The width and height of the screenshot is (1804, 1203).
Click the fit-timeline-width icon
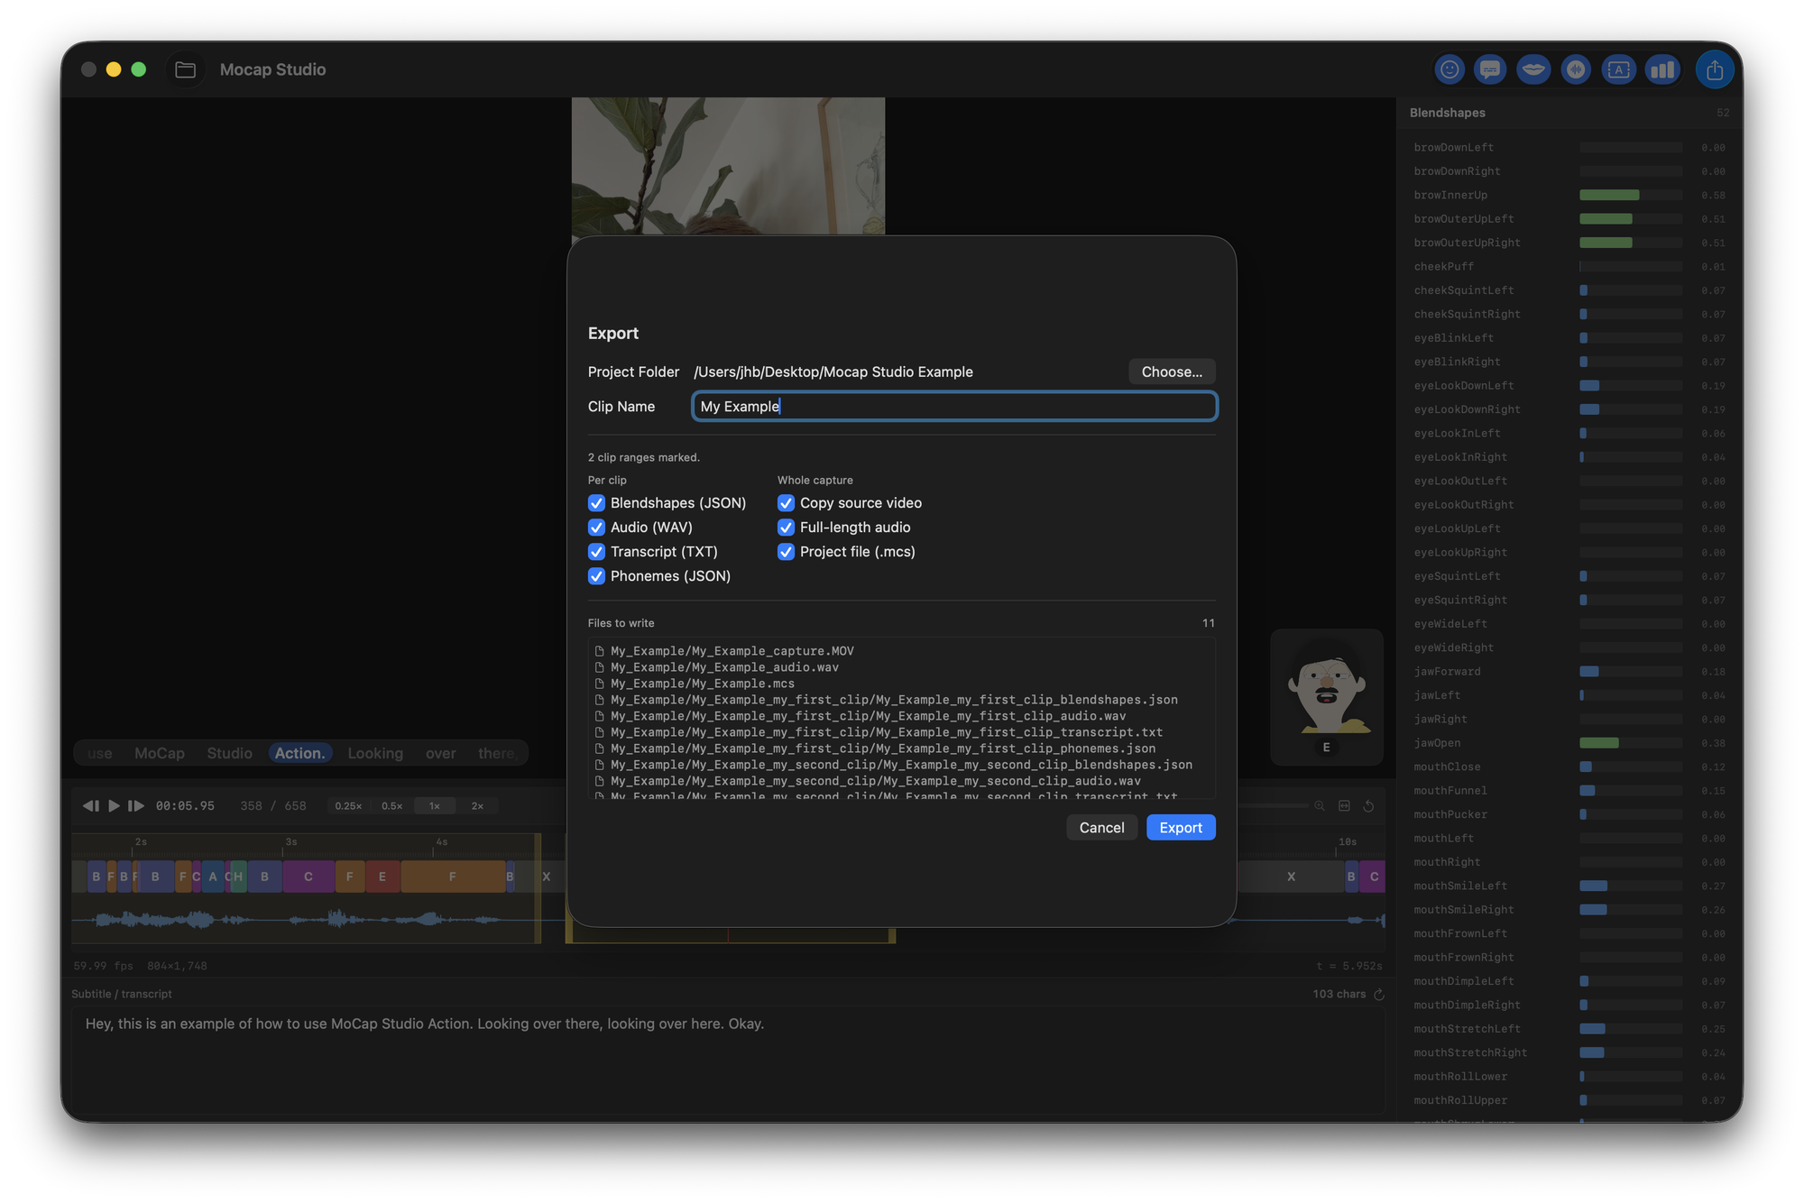pyautogui.click(x=1344, y=805)
